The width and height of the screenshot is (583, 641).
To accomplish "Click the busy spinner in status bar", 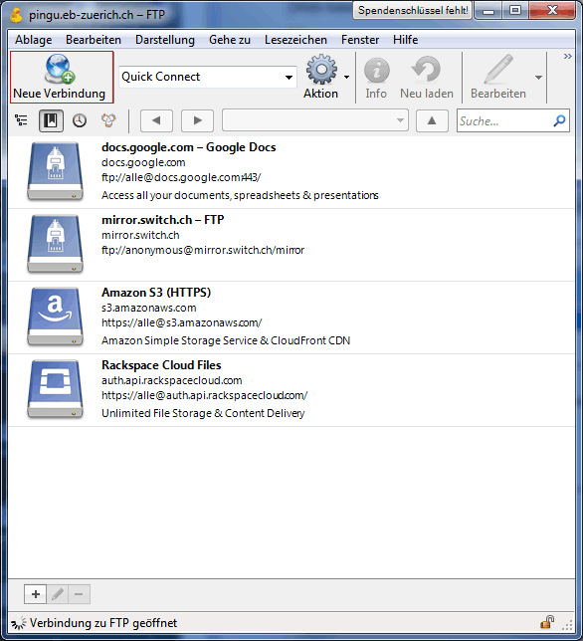I will (x=18, y=623).
